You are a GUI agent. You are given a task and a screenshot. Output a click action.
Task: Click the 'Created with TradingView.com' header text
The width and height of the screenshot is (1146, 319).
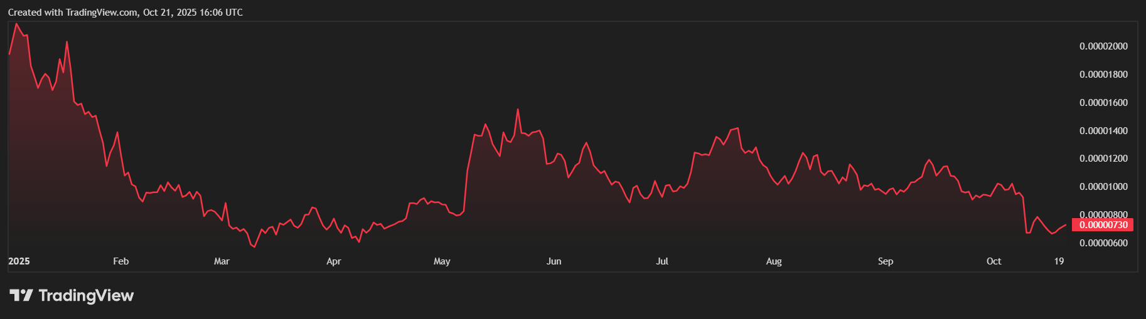point(125,13)
